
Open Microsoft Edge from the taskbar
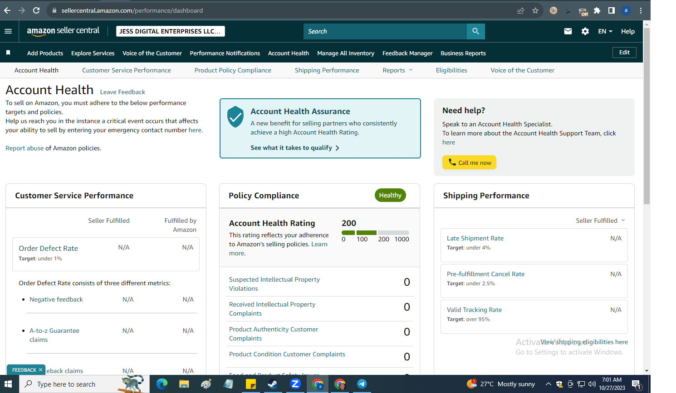pyautogui.click(x=162, y=384)
